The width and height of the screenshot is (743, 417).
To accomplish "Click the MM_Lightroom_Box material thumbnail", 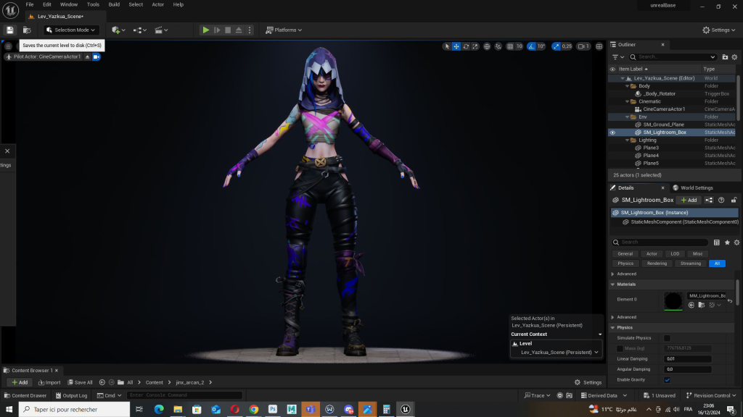I will [x=673, y=301].
